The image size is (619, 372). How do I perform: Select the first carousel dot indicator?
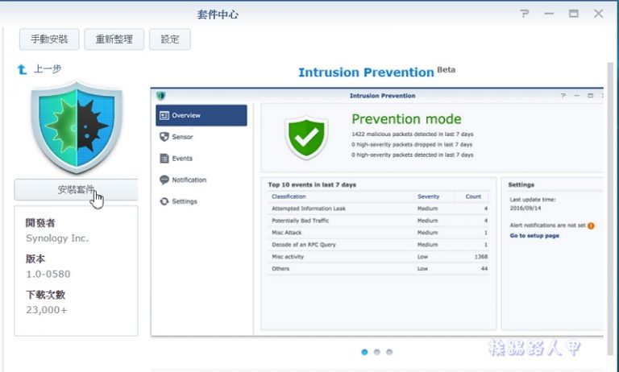tap(365, 352)
